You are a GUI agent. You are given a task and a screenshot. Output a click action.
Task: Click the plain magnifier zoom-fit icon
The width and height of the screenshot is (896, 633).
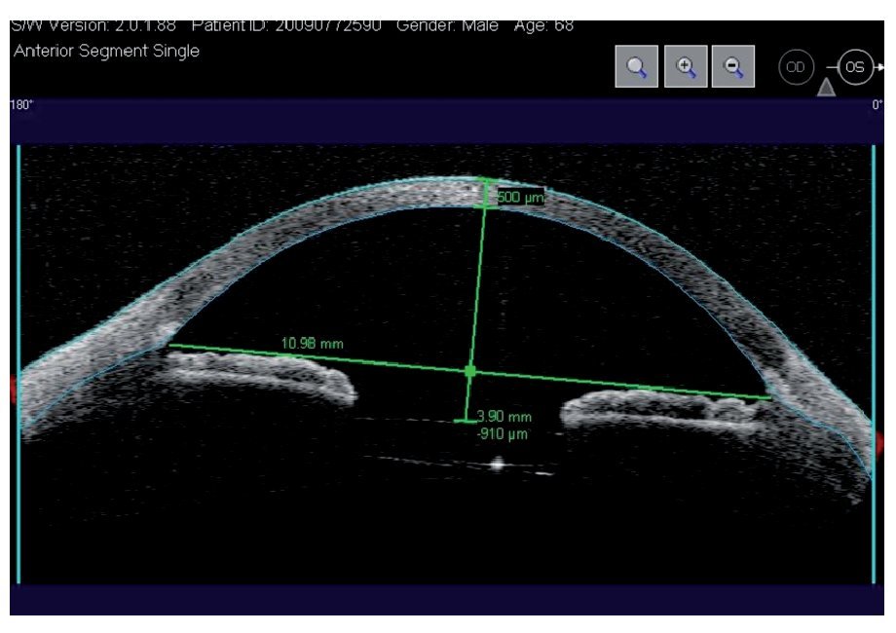point(637,68)
